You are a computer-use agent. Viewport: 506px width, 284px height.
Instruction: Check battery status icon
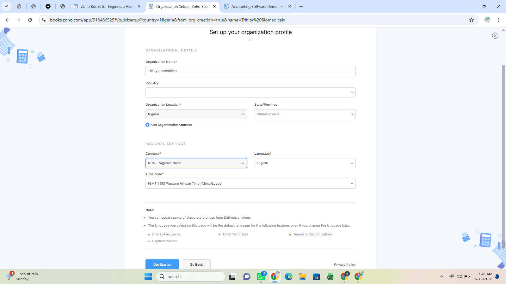pos(467,276)
